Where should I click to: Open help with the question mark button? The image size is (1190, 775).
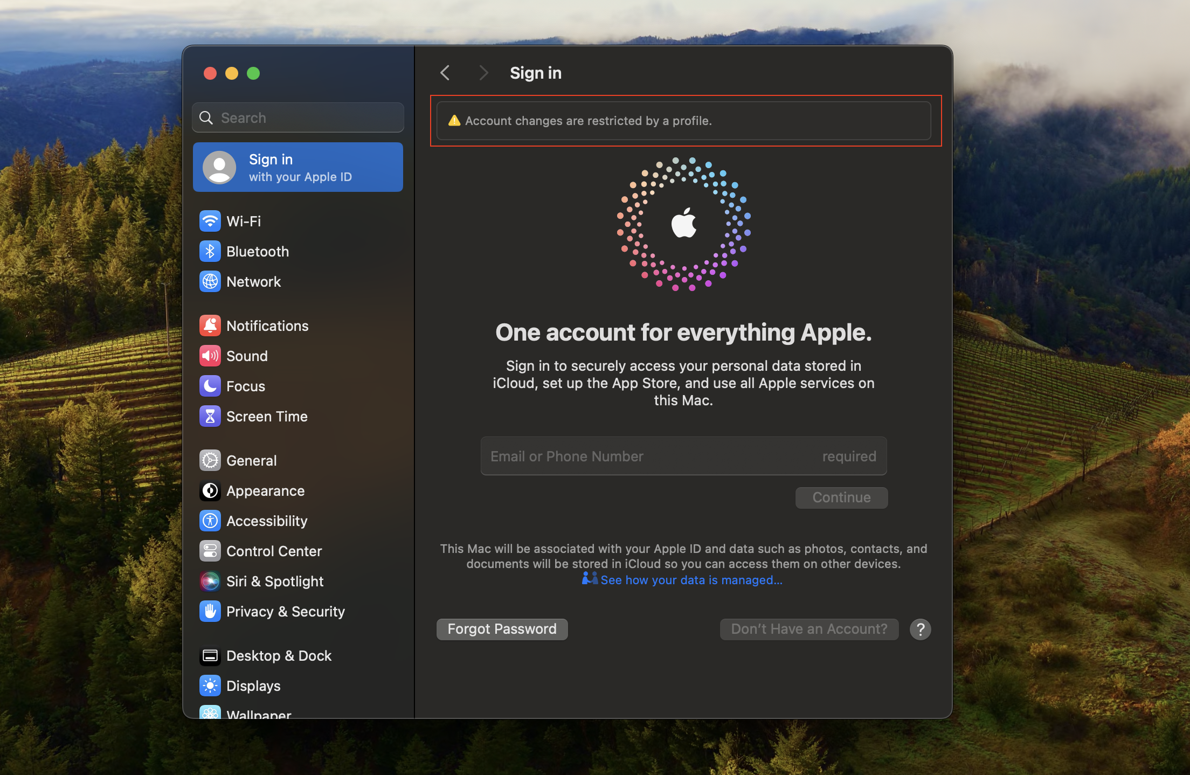[921, 629]
